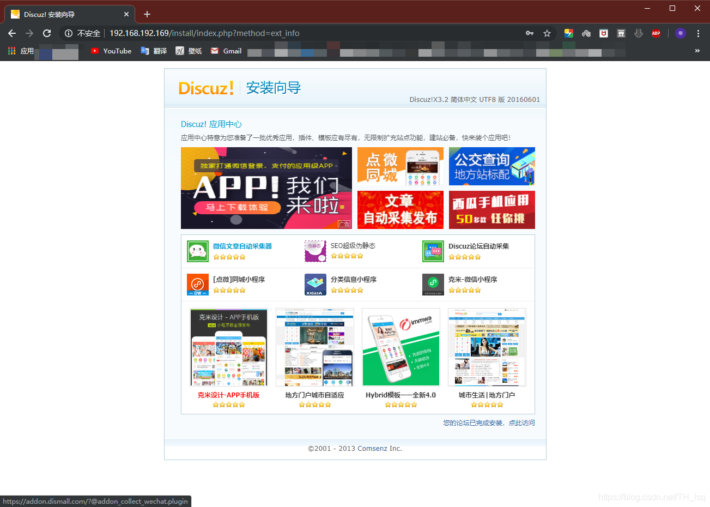Open the Gmail bookmark
This screenshot has width=710, height=507.
pos(226,51)
